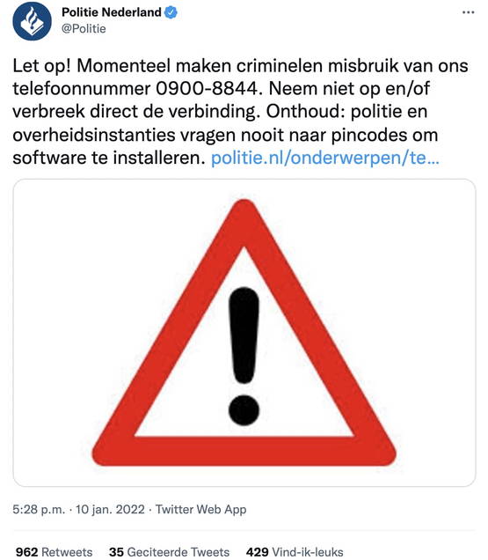488x560 pixels.
Task: View the 35 Geciteerde Tweets
Action: coord(169,552)
